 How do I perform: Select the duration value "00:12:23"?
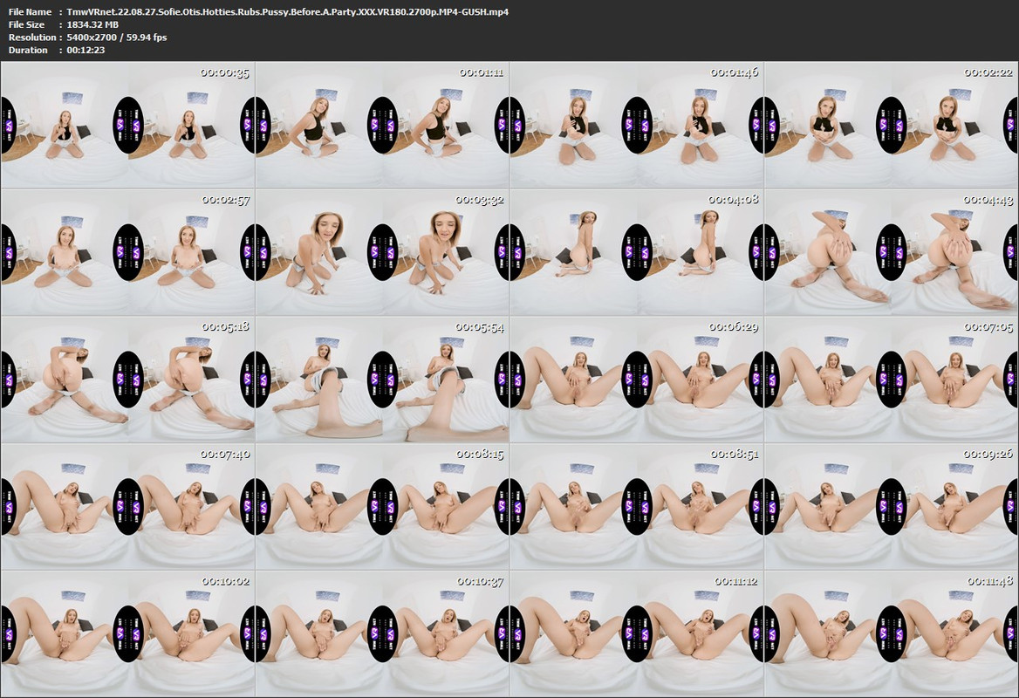(85, 50)
